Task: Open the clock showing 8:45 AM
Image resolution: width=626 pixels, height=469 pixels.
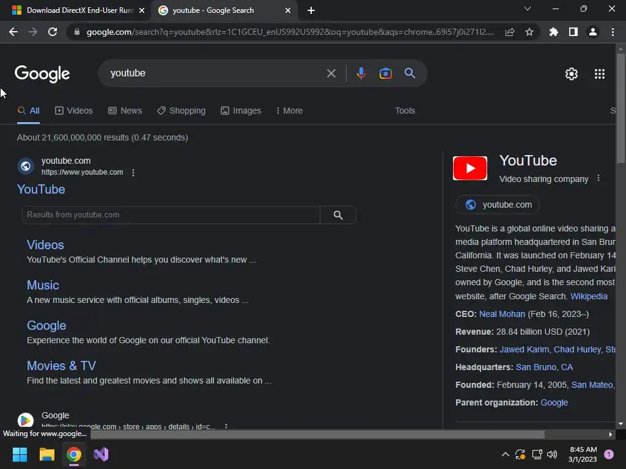Action: [583, 454]
